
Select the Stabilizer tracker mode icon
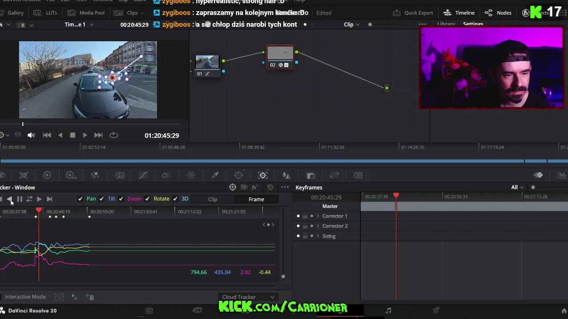coord(244,187)
